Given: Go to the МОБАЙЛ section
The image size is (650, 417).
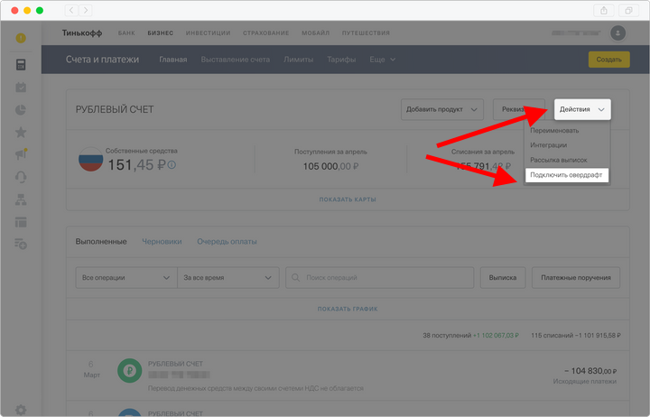Looking at the screenshot, I should tap(315, 33).
